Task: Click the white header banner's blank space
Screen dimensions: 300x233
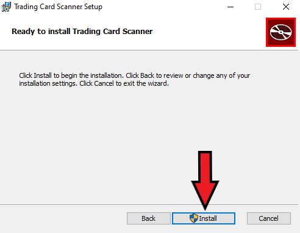Action: 203,32
